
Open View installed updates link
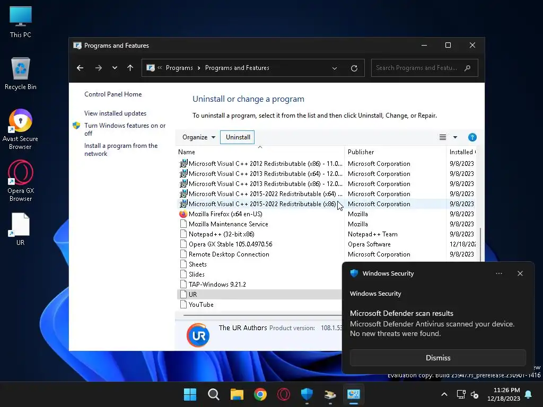[x=115, y=113]
